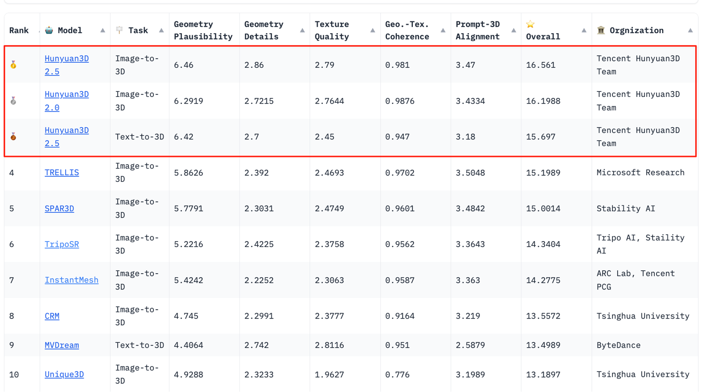701x392 pixels.
Task: Open the Hunyuan3D 2.0 model link
Action: click(67, 101)
